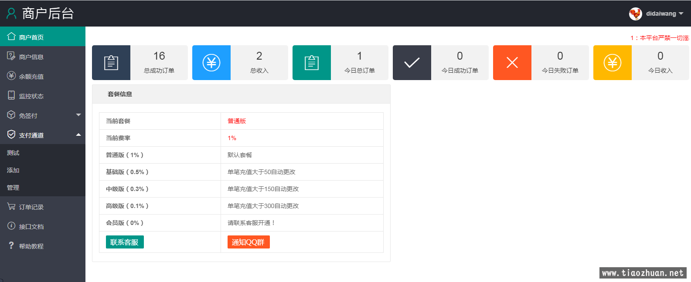
Task: Open 帮助教程 menu item
Action: point(43,245)
